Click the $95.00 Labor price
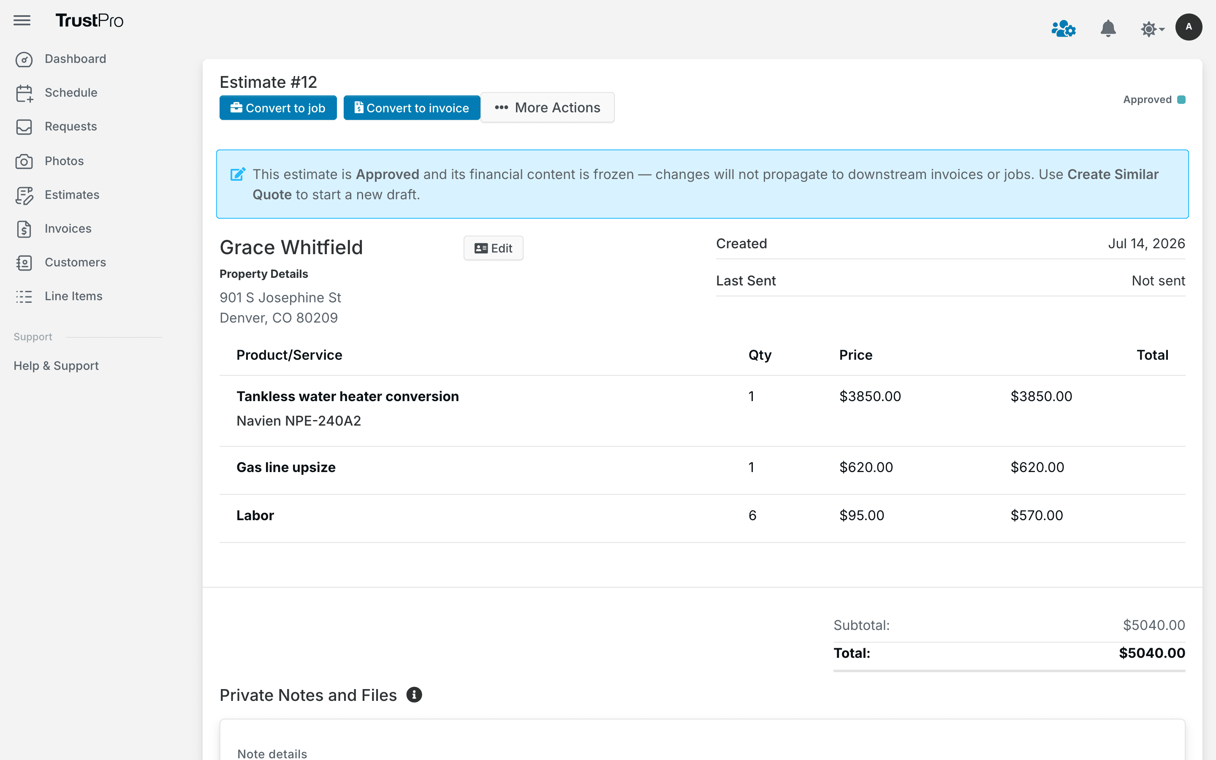Image resolution: width=1216 pixels, height=760 pixels. coord(861,515)
